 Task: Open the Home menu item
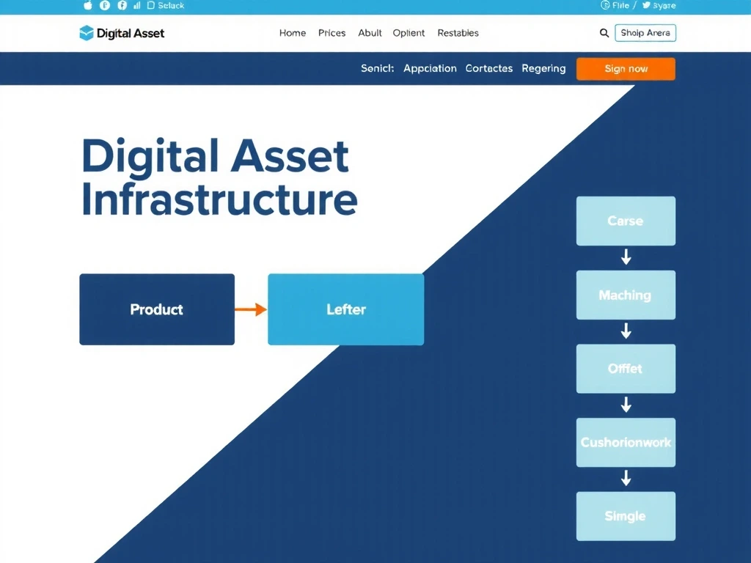tap(293, 33)
